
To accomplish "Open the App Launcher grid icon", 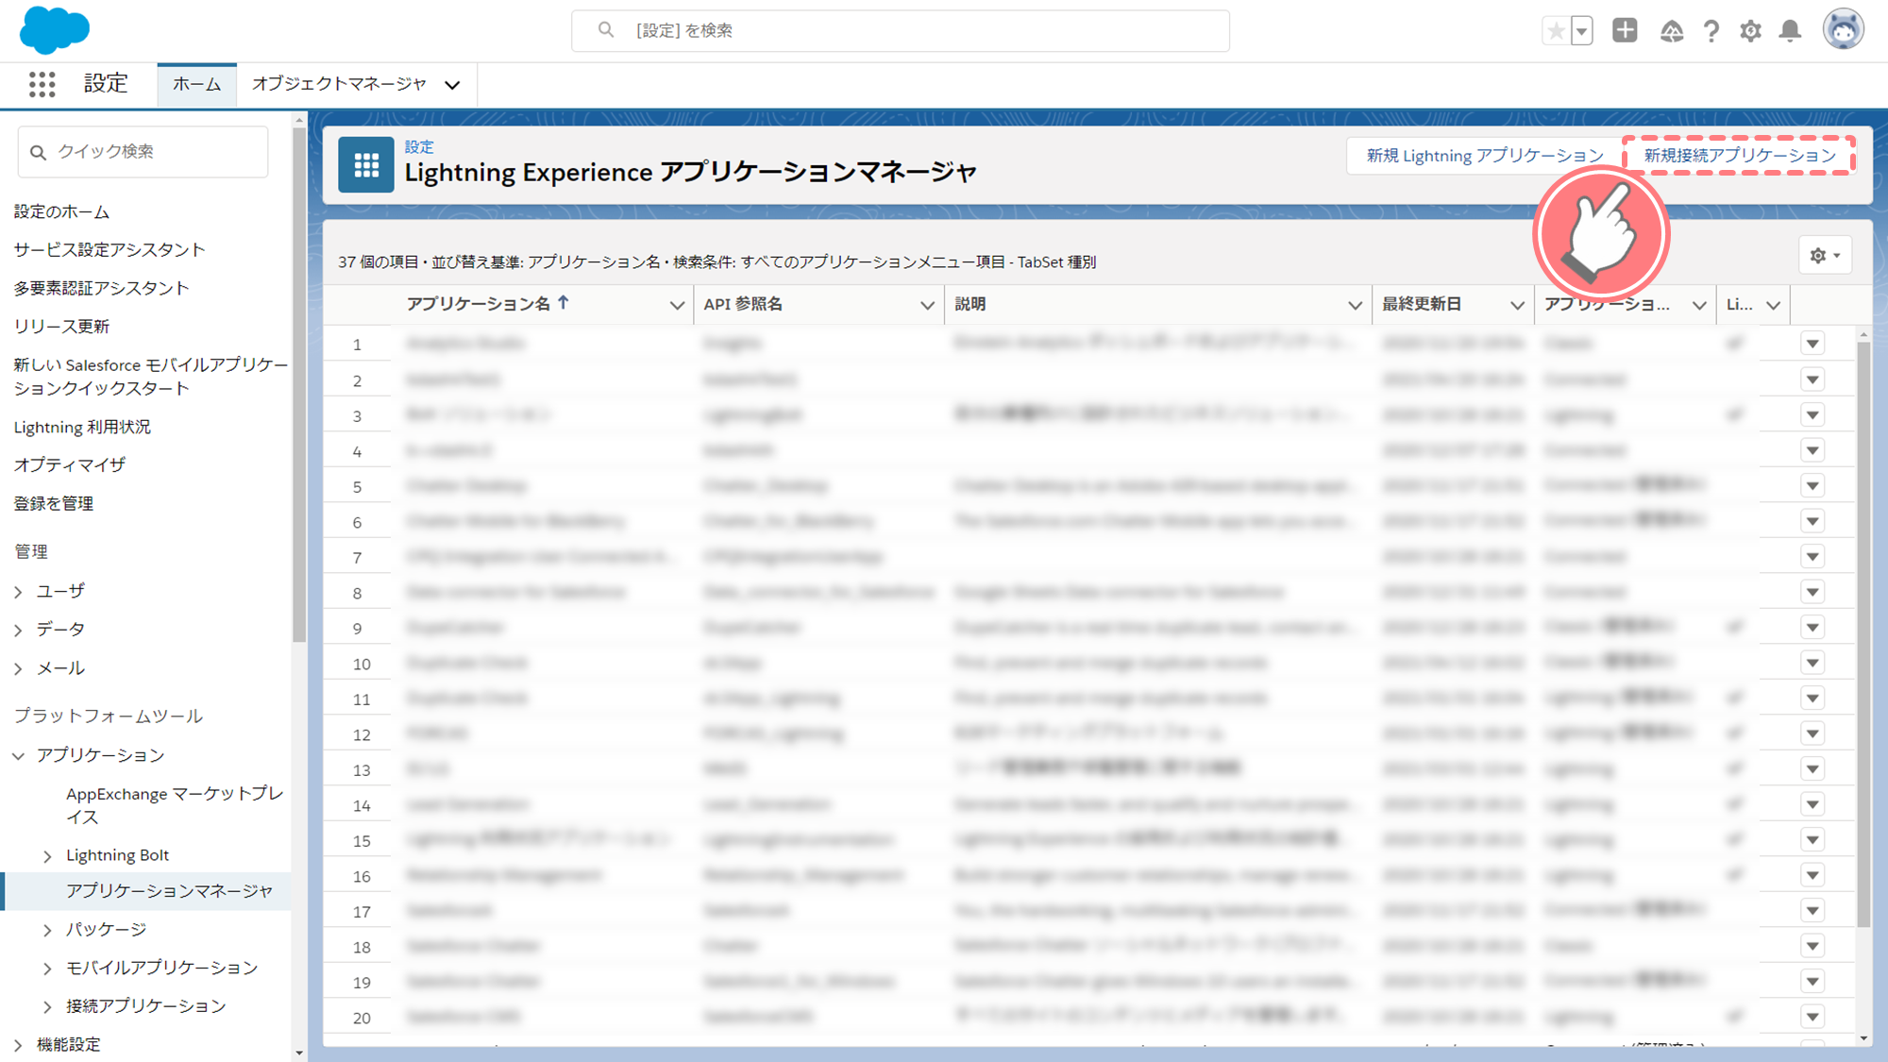I will [42, 84].
